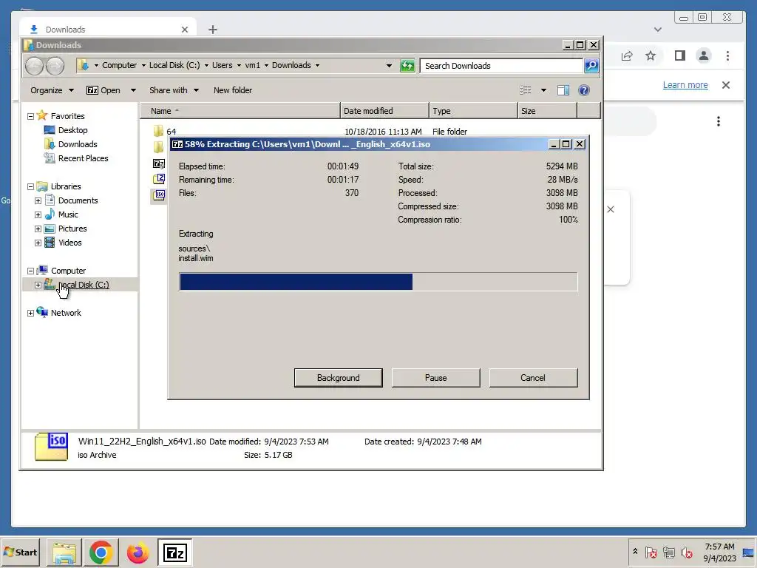Open the view options dropdown arrow
The height and width of the screenshot is (568, 757).
tap(543, 90)
